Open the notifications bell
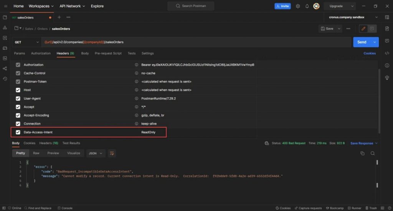Viewport: 393px width, 211px height. click(307, 6)
